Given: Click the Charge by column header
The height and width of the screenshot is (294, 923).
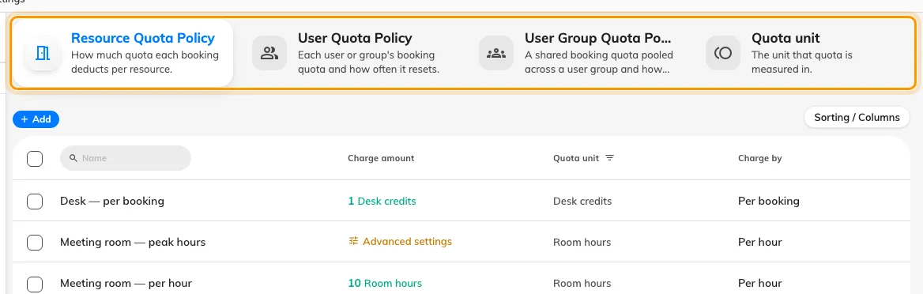Looking at the screenshot, I should click(x=760, y=158).
